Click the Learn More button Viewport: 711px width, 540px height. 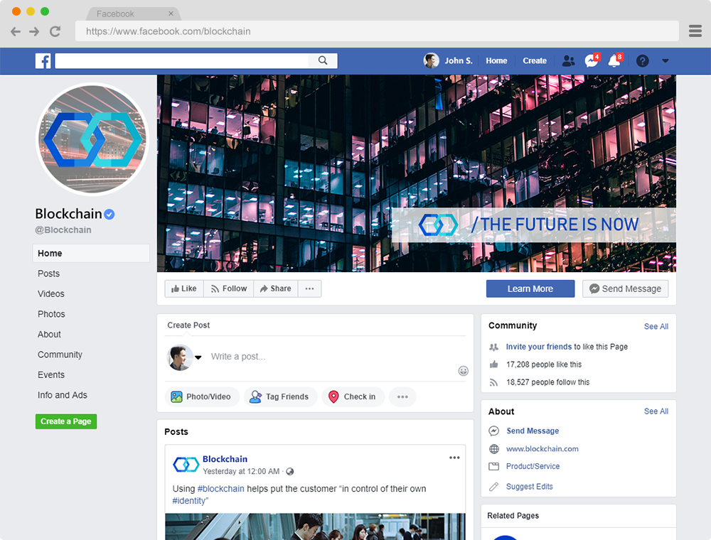tap(530, 288)
